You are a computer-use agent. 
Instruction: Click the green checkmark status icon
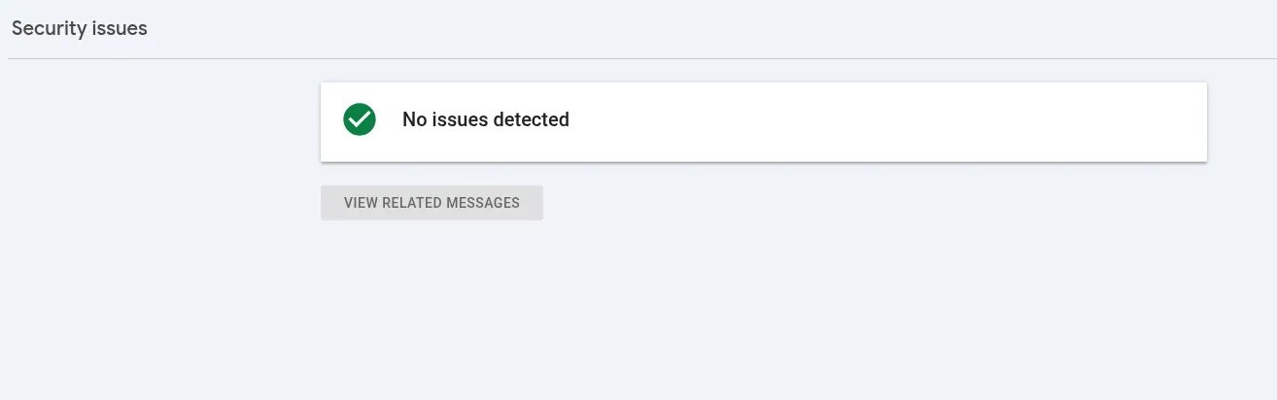pyautogui.click(x=360, y=119)
